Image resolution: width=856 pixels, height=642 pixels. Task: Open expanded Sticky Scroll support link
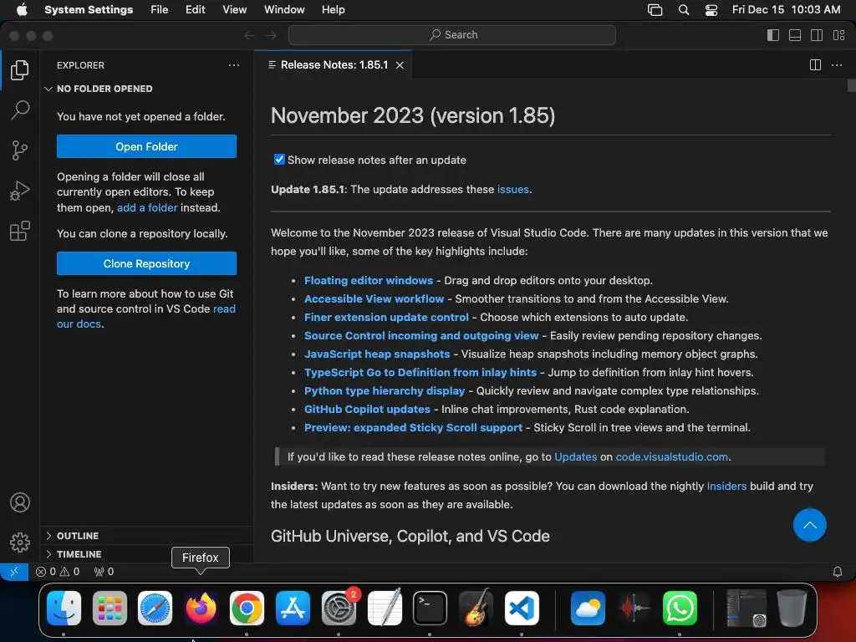(x=413, y=427)
